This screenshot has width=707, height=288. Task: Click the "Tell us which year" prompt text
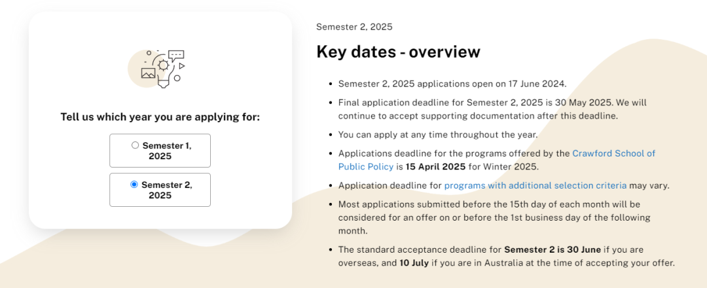tap(160, 117)
